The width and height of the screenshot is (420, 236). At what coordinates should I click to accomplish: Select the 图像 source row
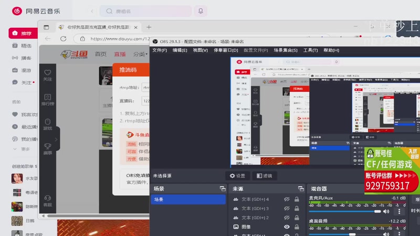tap(267, 227)
